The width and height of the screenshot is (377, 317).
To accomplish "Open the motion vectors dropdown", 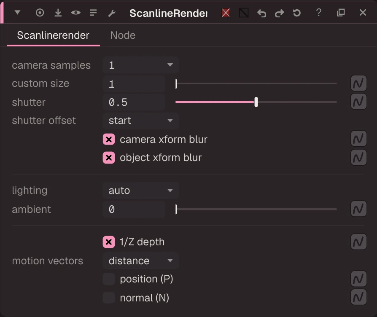I will (141, 261).
